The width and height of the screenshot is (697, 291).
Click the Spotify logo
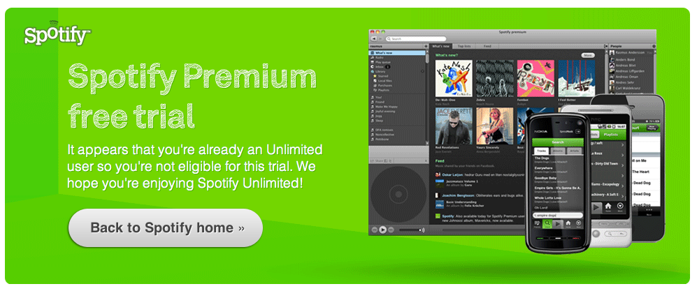tap(57, 33)
